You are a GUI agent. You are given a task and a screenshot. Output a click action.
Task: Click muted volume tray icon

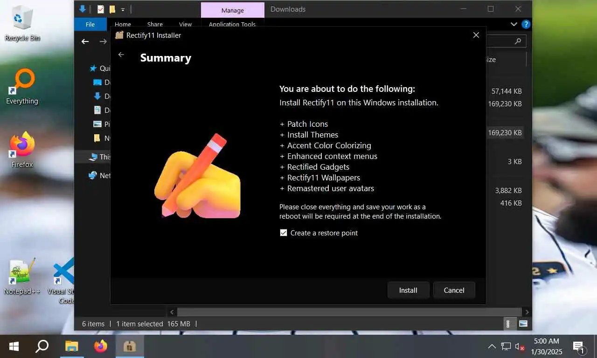click(x=520, y=346)
